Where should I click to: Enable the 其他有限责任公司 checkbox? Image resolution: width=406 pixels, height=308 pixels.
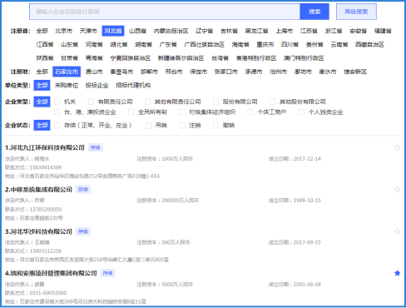147,102
